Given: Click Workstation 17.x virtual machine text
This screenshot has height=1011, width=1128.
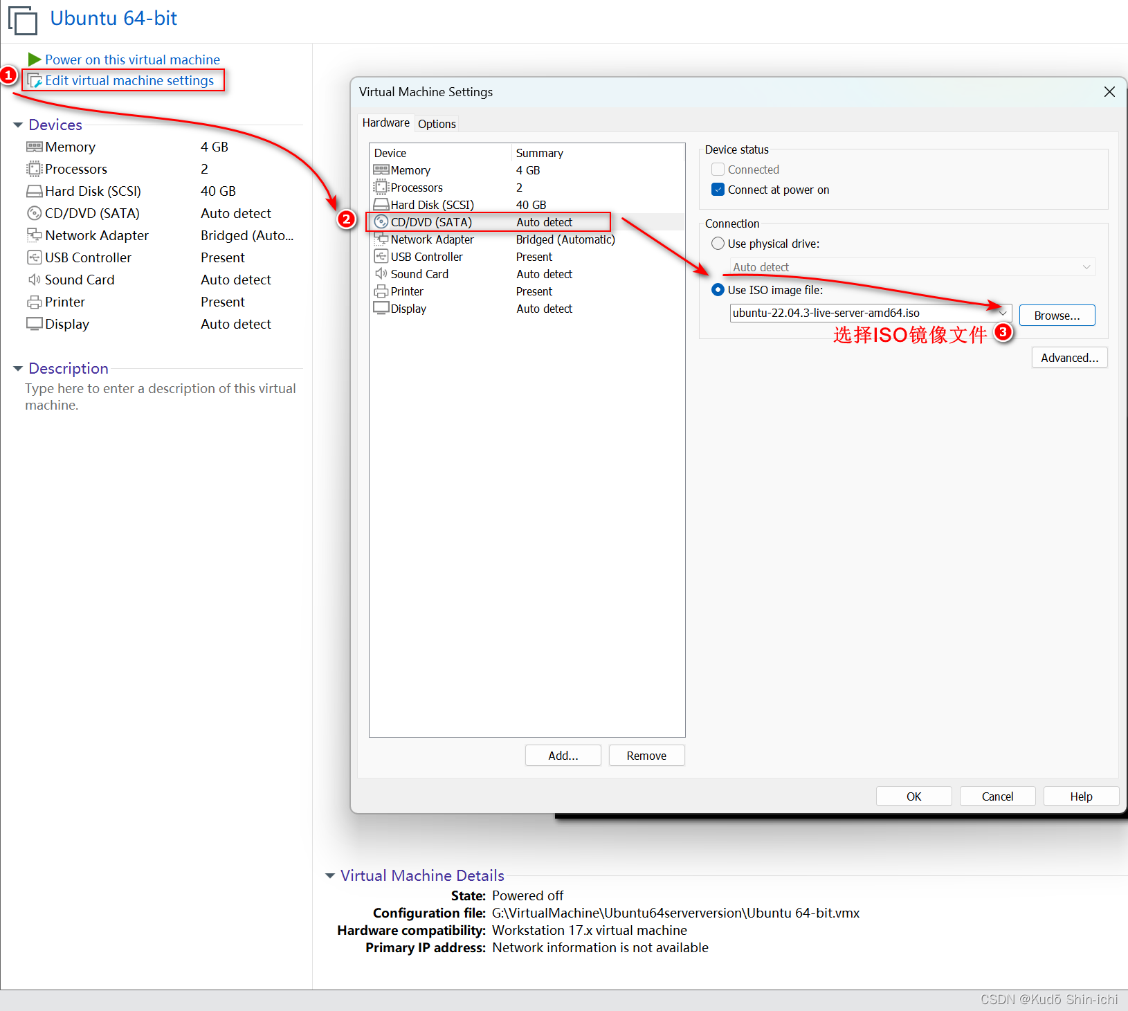Looking at the screenshot, I should pyautogui.click(x=590, y=930).
